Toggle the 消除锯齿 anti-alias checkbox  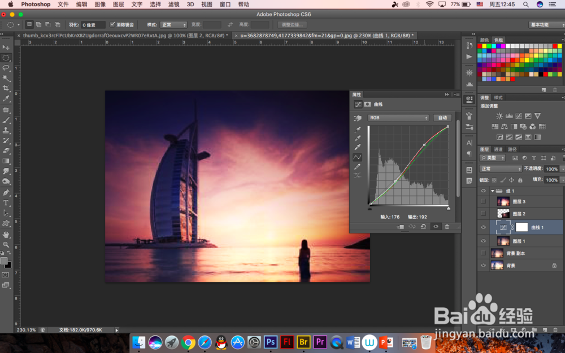(112, 24)
